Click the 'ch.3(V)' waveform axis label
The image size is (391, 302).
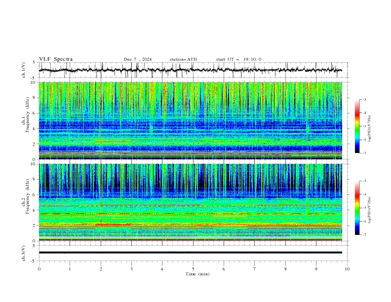click(x=24, y=253)
